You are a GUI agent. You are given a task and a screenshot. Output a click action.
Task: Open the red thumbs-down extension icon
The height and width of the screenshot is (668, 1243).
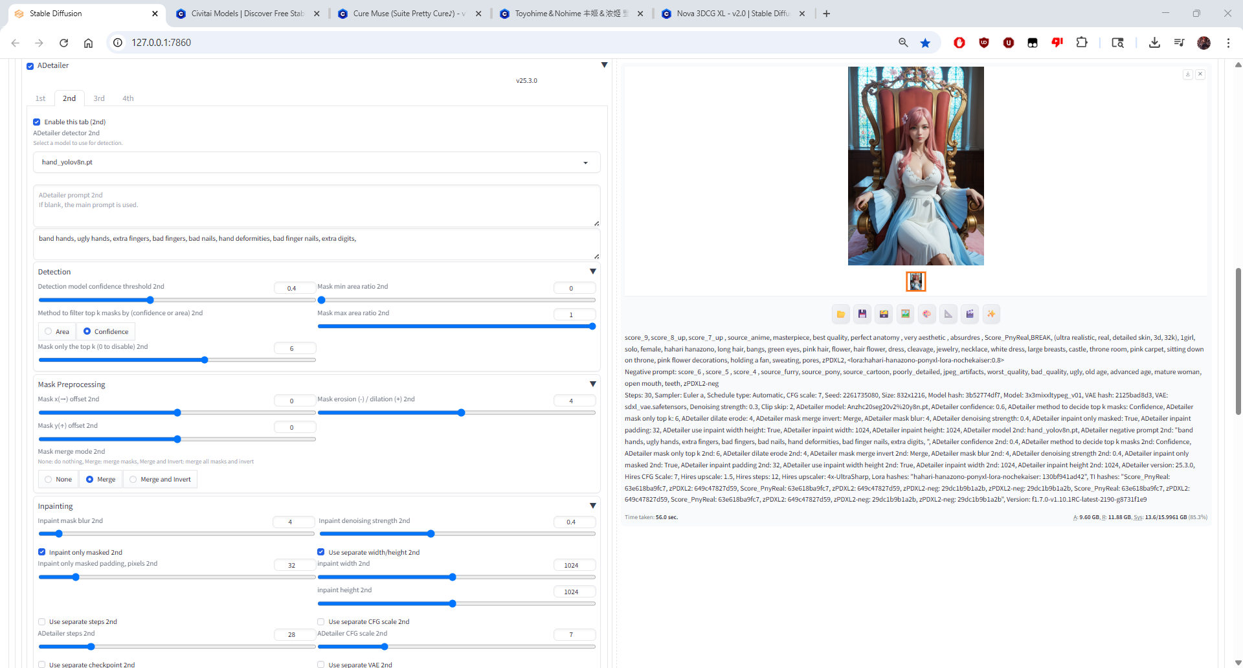pos(1057,43)
